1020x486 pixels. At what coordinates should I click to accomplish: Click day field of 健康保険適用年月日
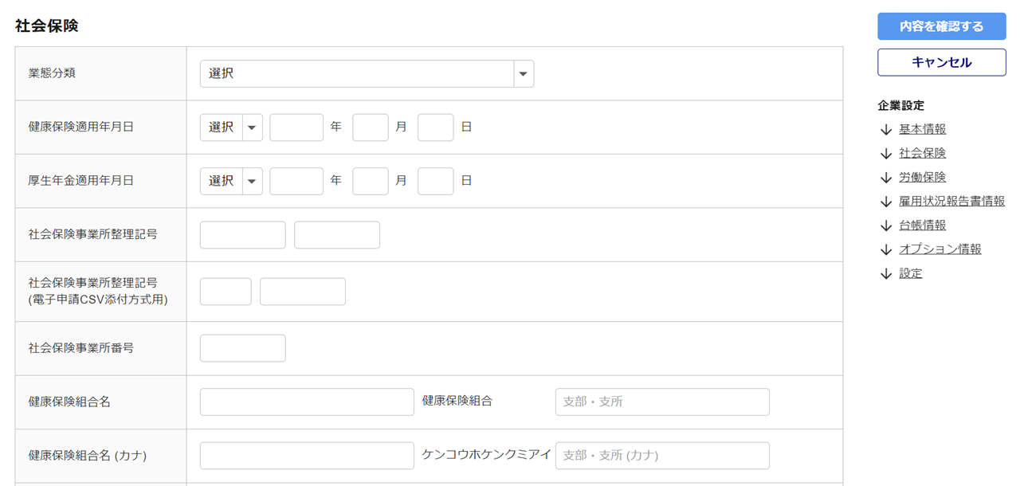tap(436, 127)
